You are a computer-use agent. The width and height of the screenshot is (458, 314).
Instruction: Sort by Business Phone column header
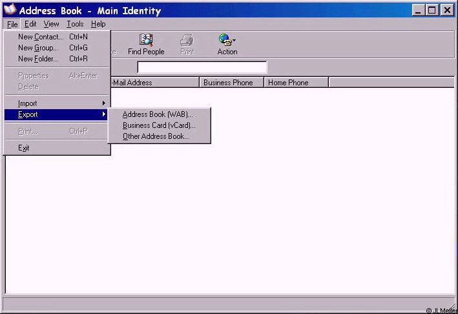click(231, 83)
